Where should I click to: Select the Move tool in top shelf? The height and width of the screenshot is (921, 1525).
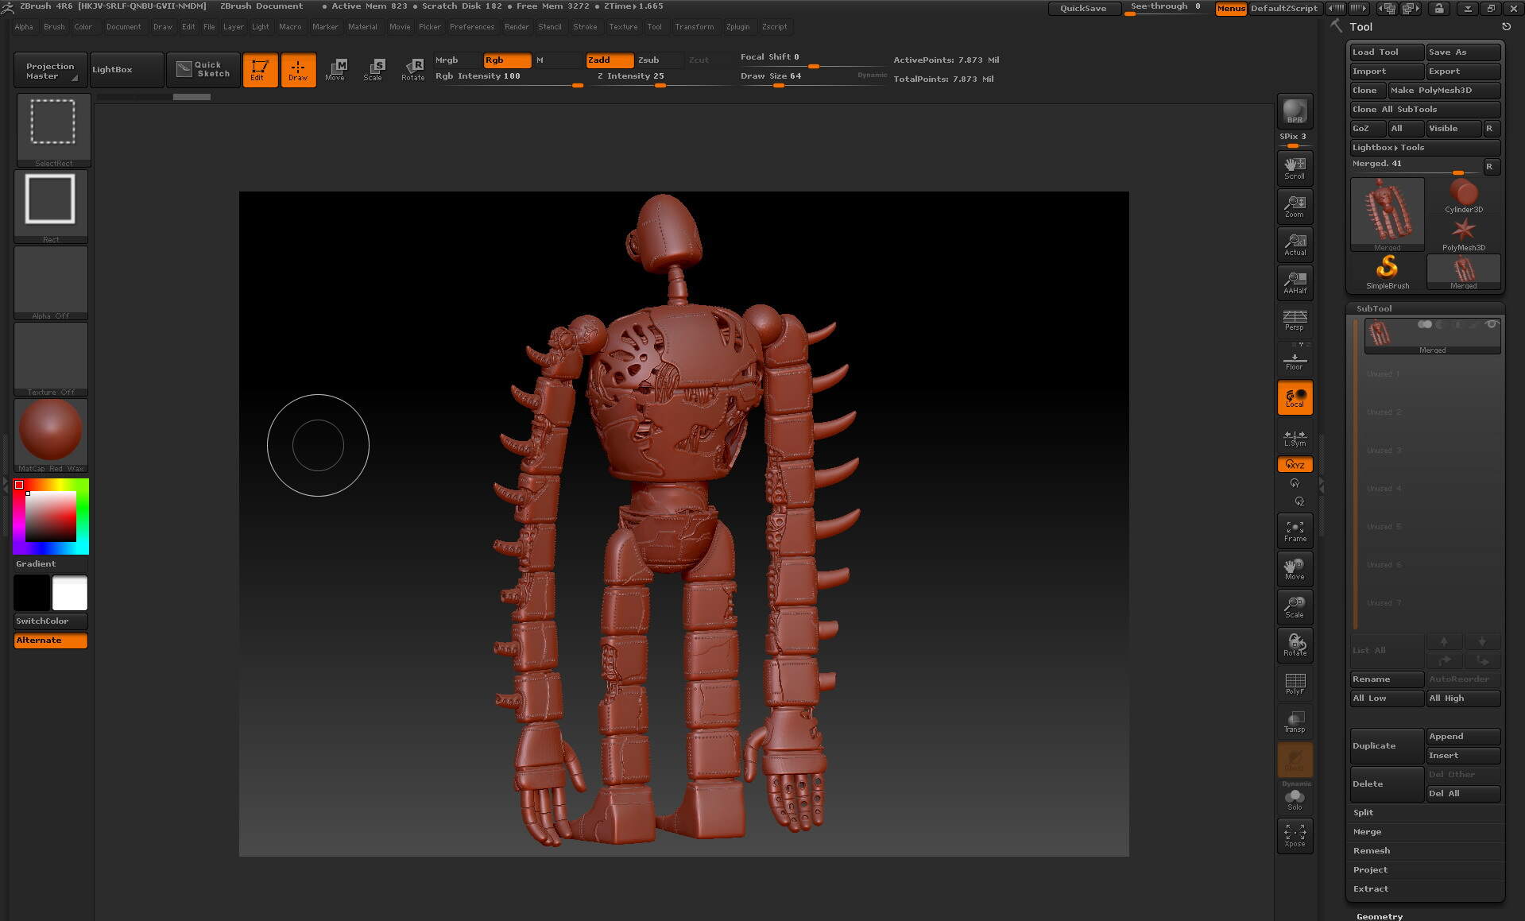[335, 70]
